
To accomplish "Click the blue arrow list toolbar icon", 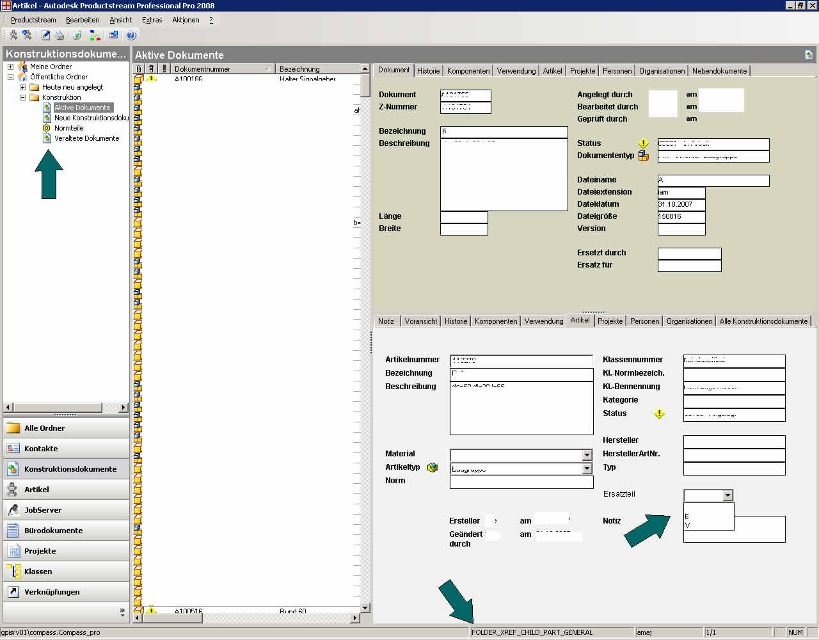I will (x=113, y=35).
